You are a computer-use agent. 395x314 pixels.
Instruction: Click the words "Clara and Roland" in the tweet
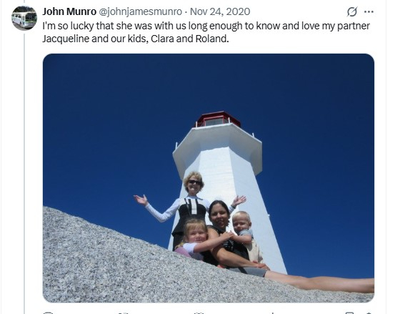coord(190,39)
